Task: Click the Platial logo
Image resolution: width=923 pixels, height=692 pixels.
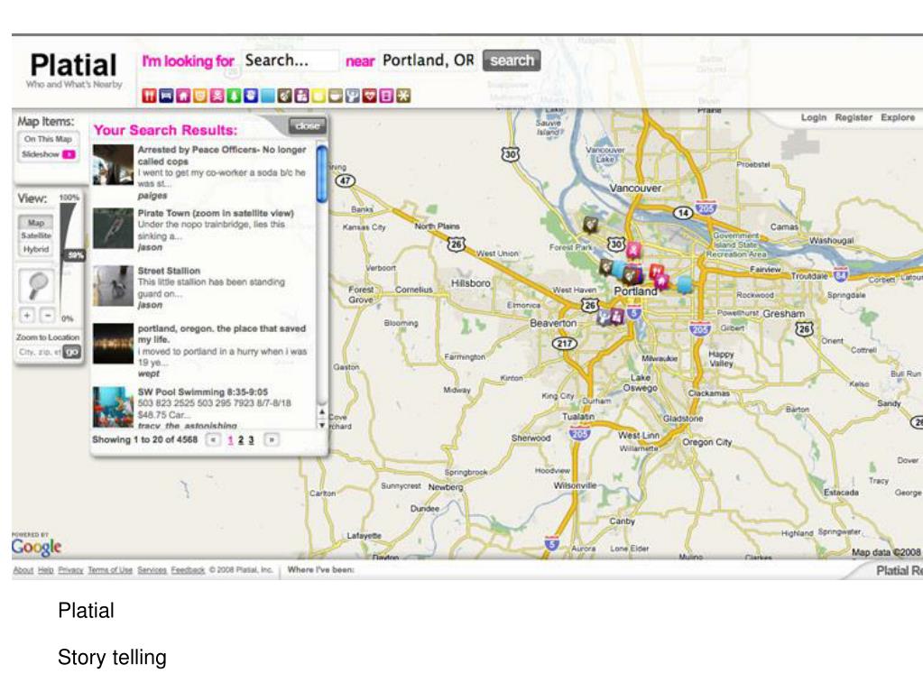Action: click(x=74, y=65)
